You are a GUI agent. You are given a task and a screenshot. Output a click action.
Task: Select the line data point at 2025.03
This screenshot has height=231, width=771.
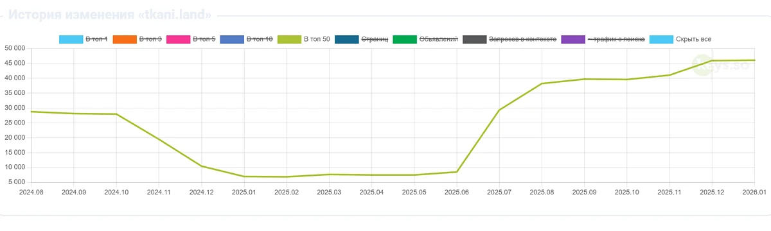point(329,175)
